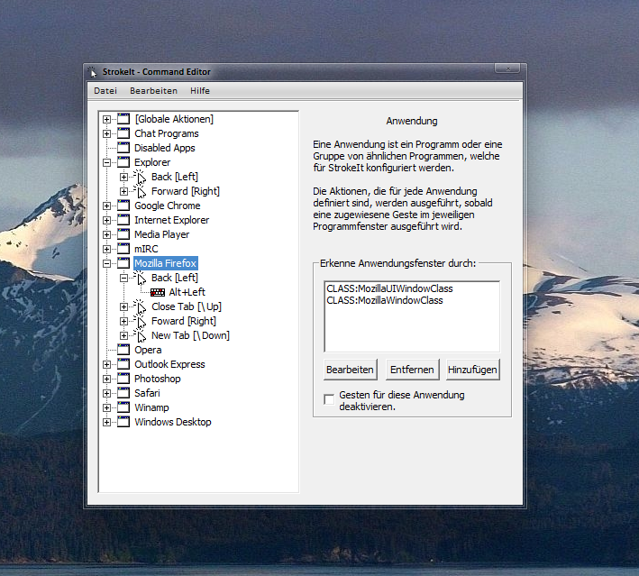Collapse the Mozilla Firefox tree node
Screen dimensions: 639x576
(x=106, y=264)
